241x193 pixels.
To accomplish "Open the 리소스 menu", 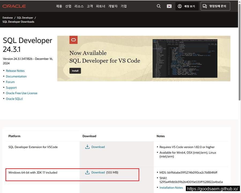I will (79, 6).
